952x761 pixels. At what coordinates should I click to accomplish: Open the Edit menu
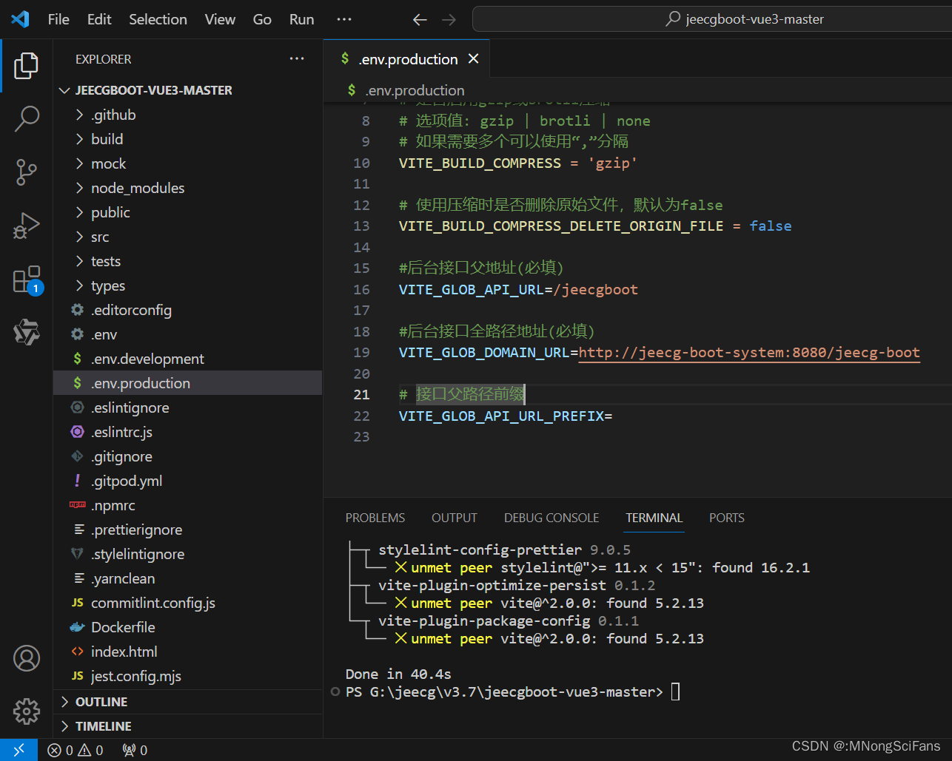coord(99,19)
